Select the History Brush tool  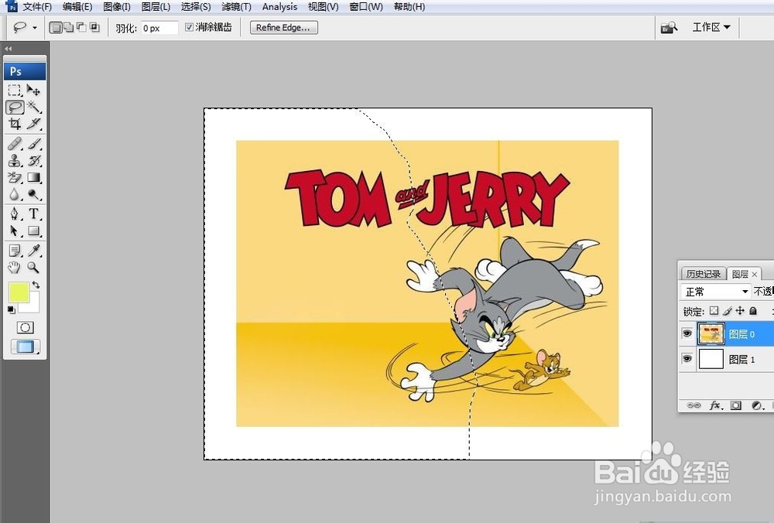tap(33, 160)
